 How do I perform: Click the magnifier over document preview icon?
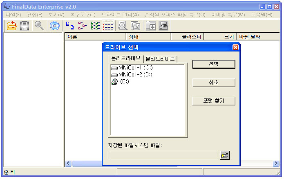click(x=123, y=26)
